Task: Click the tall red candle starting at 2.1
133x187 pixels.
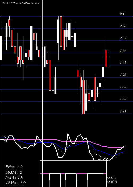Action: [x=61, y=32]
